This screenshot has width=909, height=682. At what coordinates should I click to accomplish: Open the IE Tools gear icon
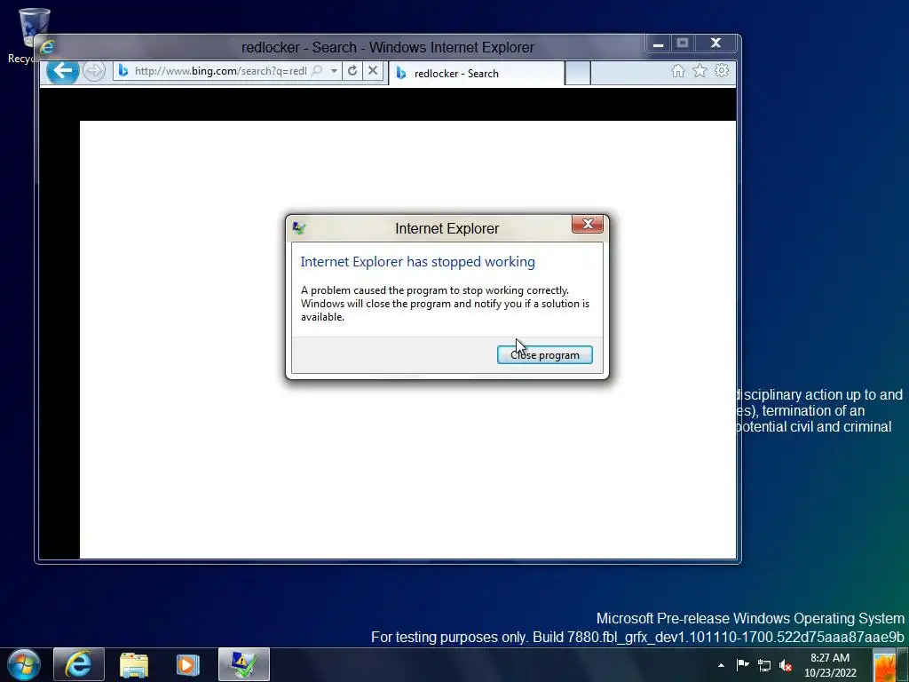coord(722,71)
